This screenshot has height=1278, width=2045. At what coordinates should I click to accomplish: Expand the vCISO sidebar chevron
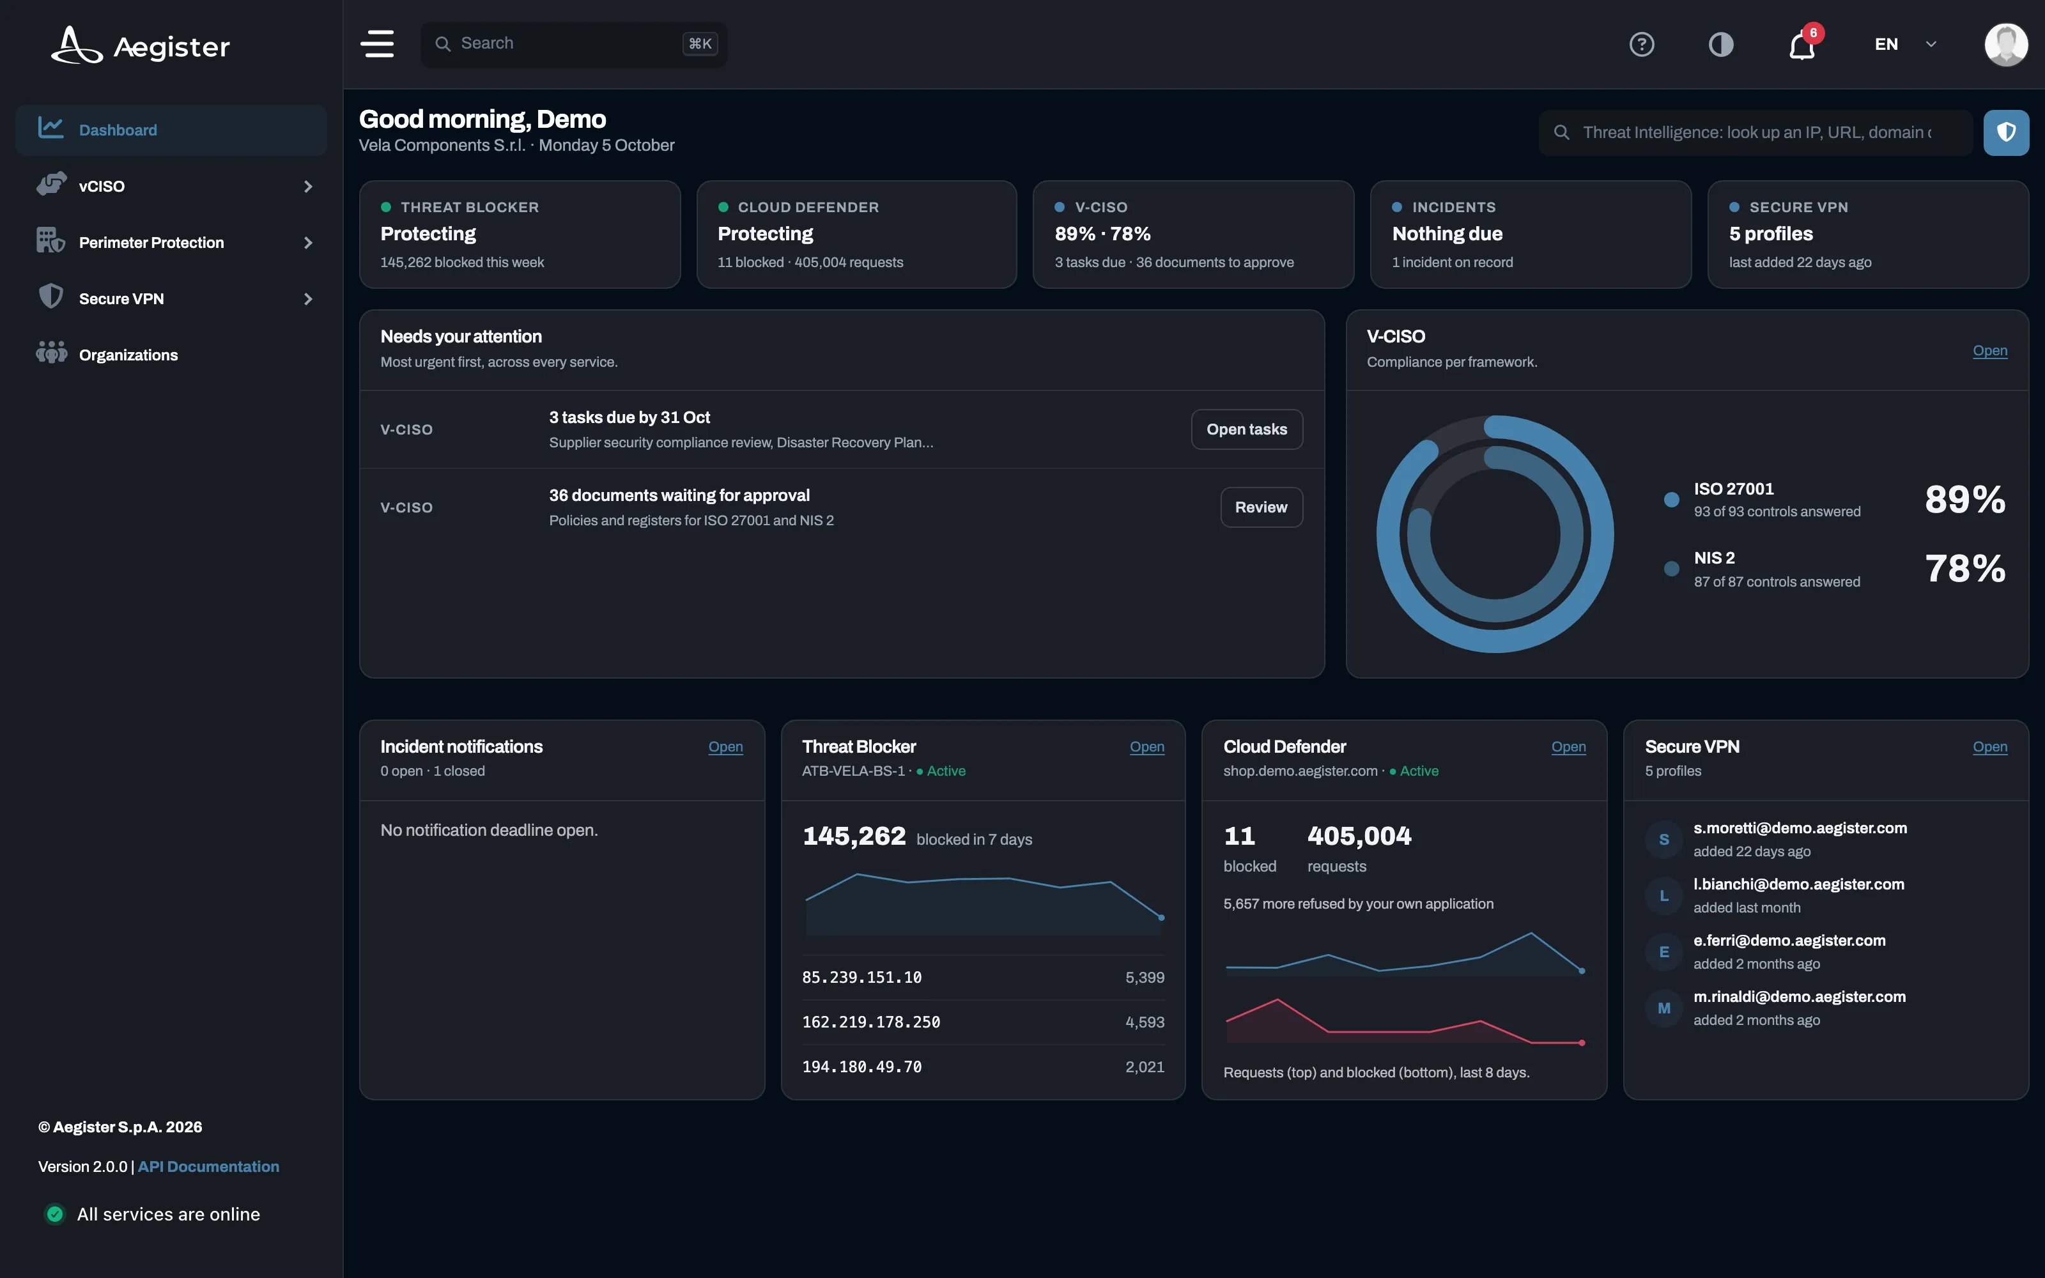[307, 186]
